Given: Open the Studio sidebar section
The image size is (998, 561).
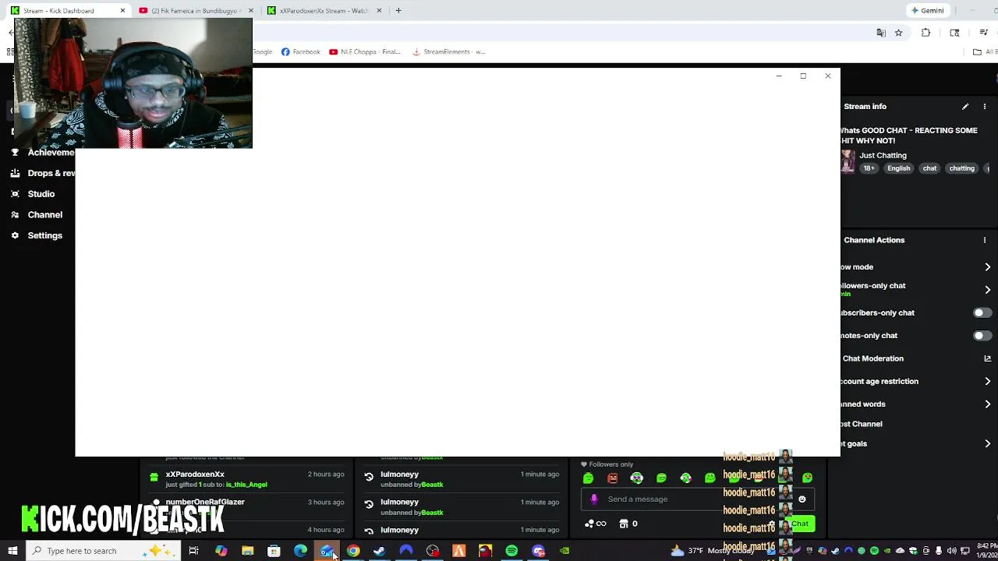Looking at the screenshot, I should tap(41, 194).
